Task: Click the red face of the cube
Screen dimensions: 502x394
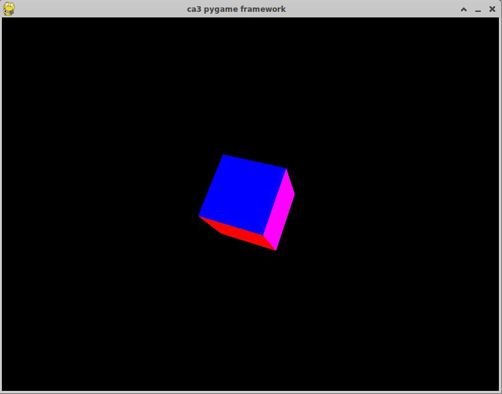Action: tap(239, 234)
